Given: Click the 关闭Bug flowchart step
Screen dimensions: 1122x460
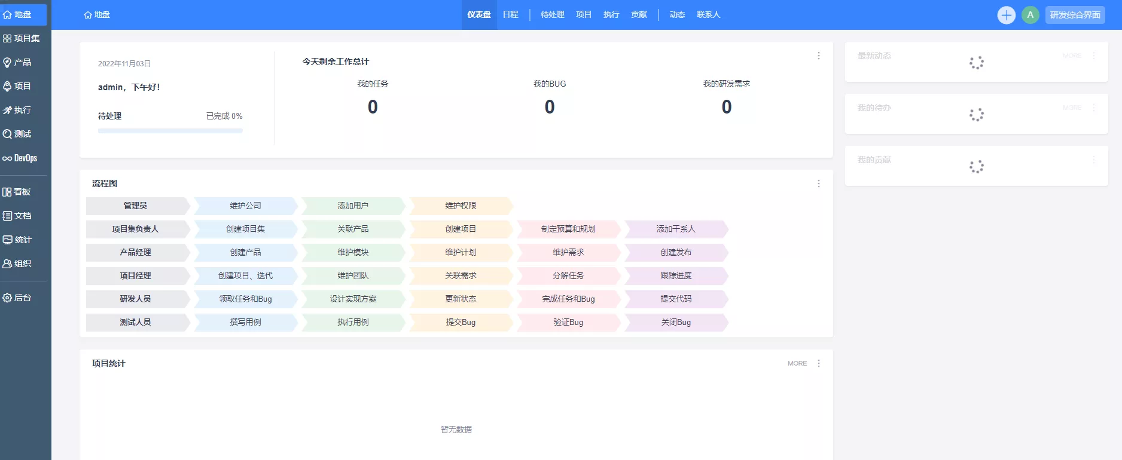Looking at the screenshot, I should [676, 322].
